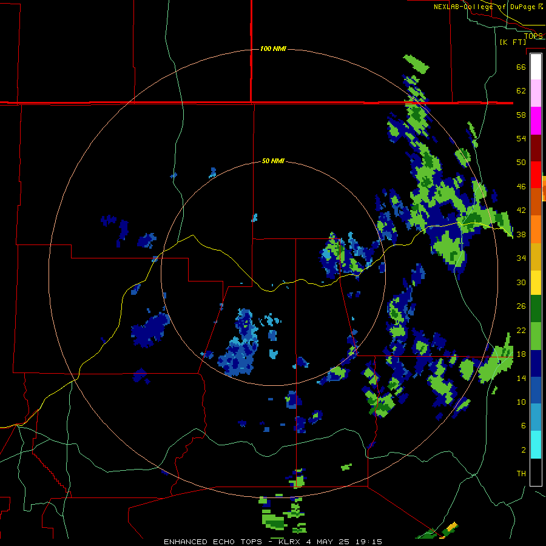Click the 46 legend value
Viewport: 546px width, 546px height.
(x=521, y=187)
